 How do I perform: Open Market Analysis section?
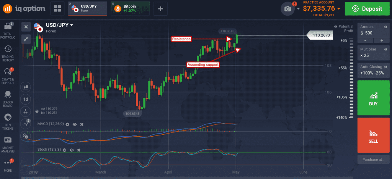pyautogui.click(x=8, y=145)
